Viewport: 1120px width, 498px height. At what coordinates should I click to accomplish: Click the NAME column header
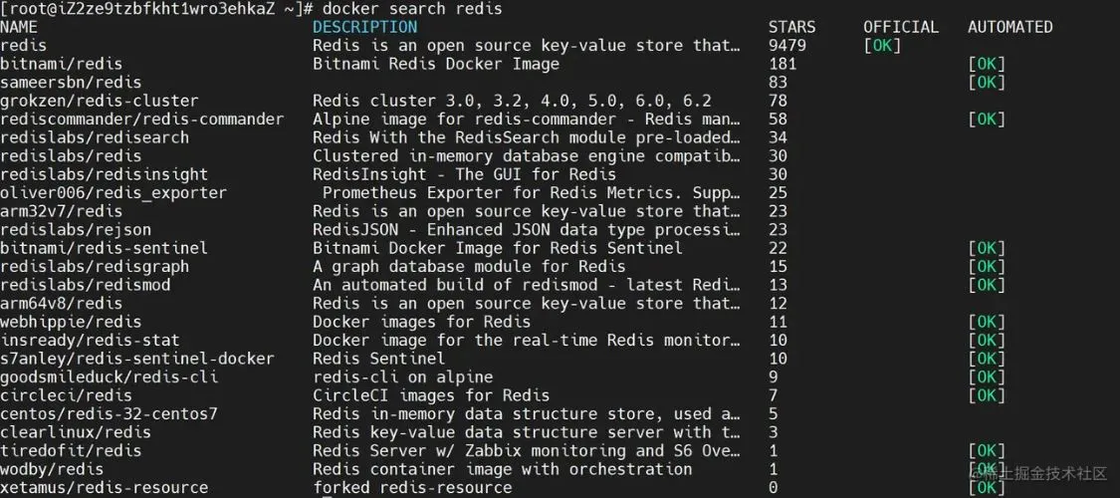[19, 27]
